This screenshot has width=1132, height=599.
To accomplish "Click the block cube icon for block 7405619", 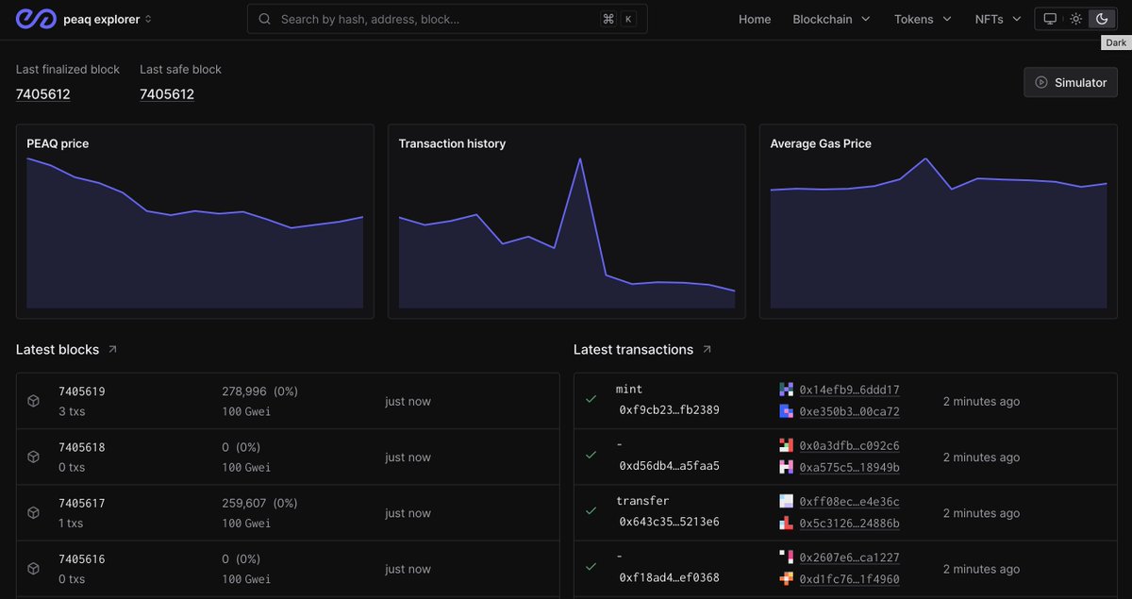I will point(33,400).
